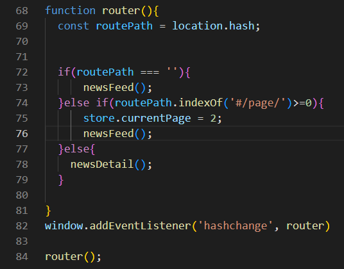The width and height of the screenshot is (344, 269).
Task: Click the 'router' function name on line 68
Action: pyautogui.click(x=121, y=10)
